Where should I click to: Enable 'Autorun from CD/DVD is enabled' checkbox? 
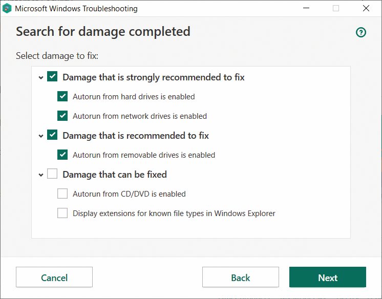point(62,194)
